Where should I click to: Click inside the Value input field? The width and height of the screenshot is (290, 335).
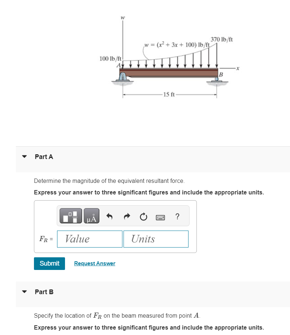click(89, 239)
